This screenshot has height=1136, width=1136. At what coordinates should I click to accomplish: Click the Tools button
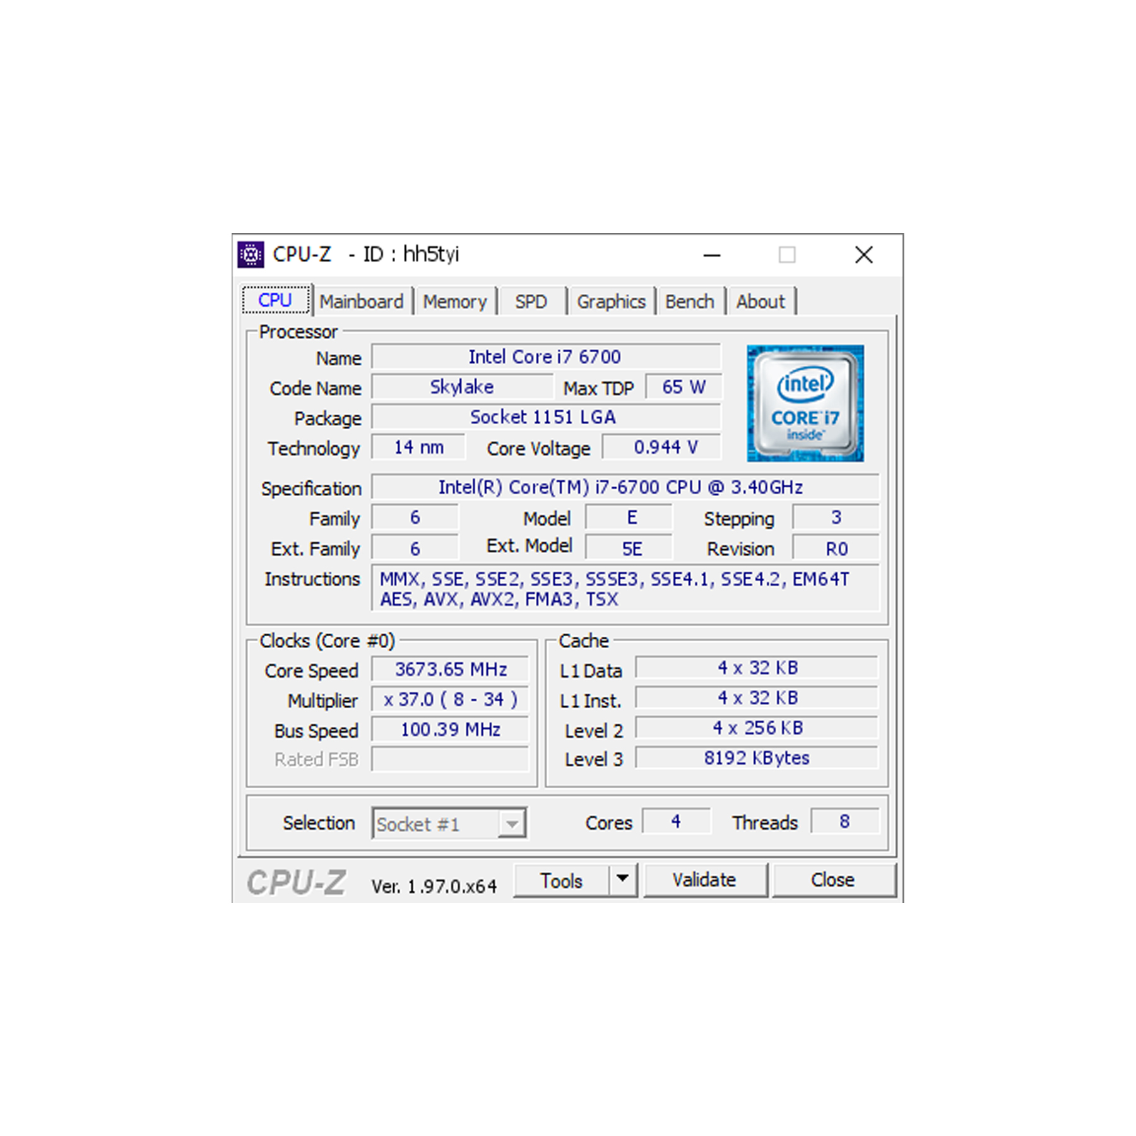coord(561,880)
